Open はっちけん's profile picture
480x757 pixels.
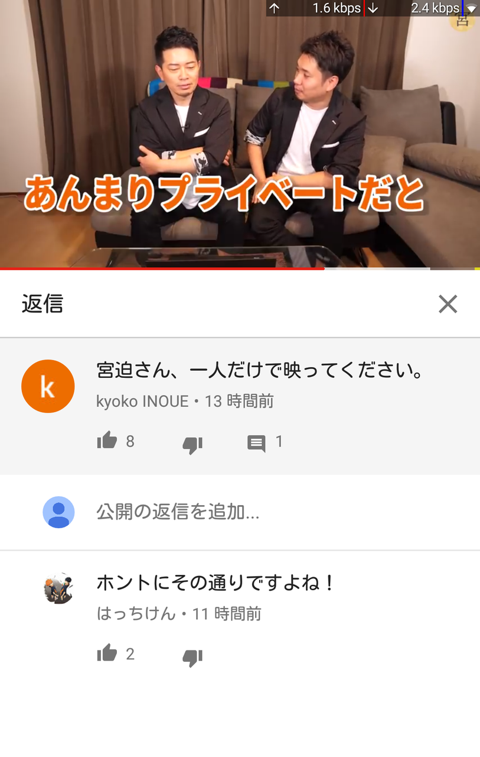[x=58, y=588]
